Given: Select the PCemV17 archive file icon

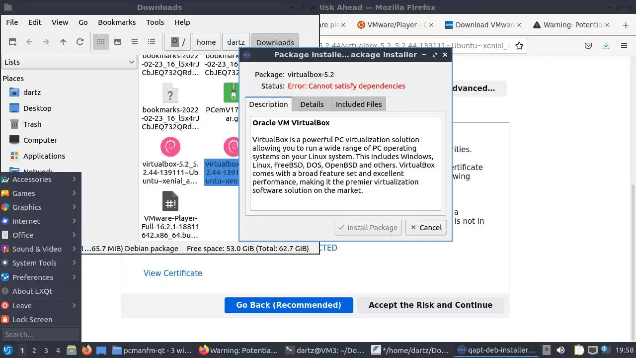Looking at the screenshot, I should (232, 93).
